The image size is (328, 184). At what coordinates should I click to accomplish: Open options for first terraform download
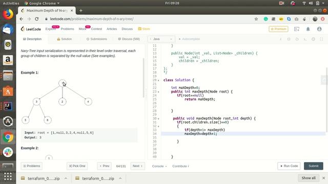point(66,178)
